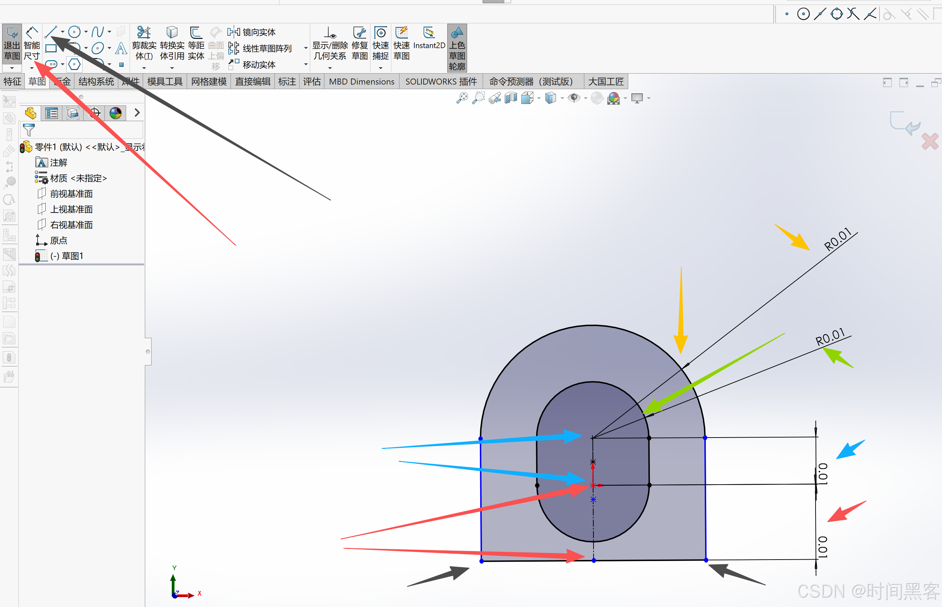Expand Display/Delete Relations (显示/删除几何关系) dropdown
The height and width of the screenshot is (607, 942).
tap(330, 68)
